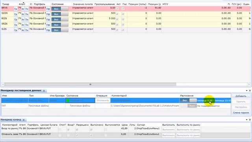Click the horizontal scrollbar thumb in agents table
This screenshot has width=252, height=142.
pyautogui.click(x=90, y=84)
